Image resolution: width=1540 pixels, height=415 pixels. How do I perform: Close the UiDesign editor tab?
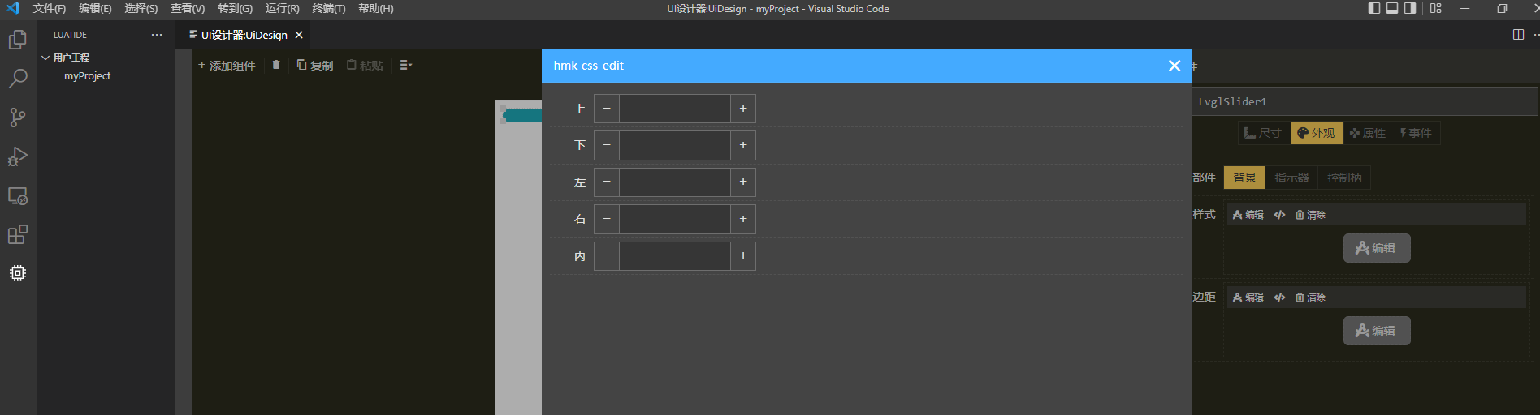(x=299, y=35)
